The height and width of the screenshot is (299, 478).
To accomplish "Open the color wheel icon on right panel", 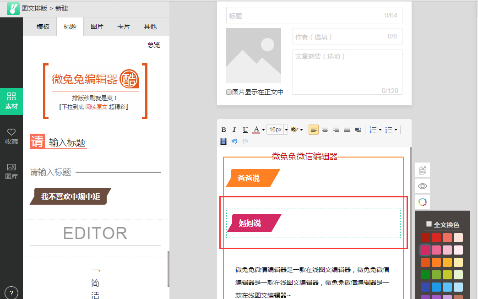I will [422, 202].
